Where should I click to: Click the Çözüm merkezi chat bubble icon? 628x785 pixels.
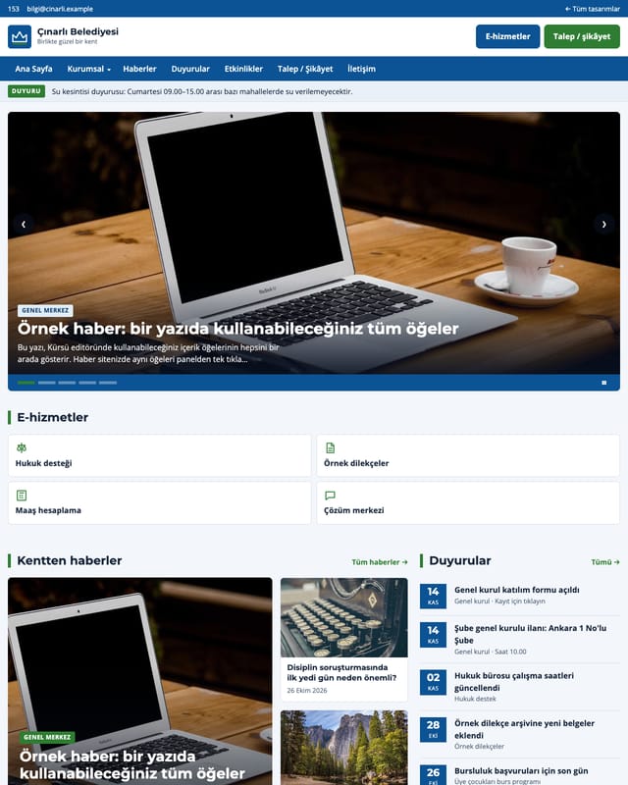coord(330,496)
